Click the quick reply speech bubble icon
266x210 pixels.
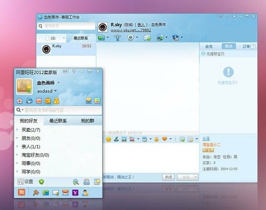pos(182,139)
